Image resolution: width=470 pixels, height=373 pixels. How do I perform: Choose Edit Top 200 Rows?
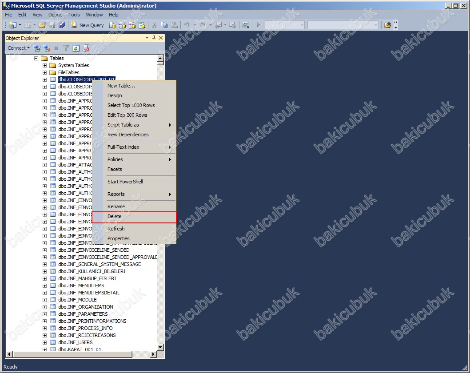click(134, 115)
